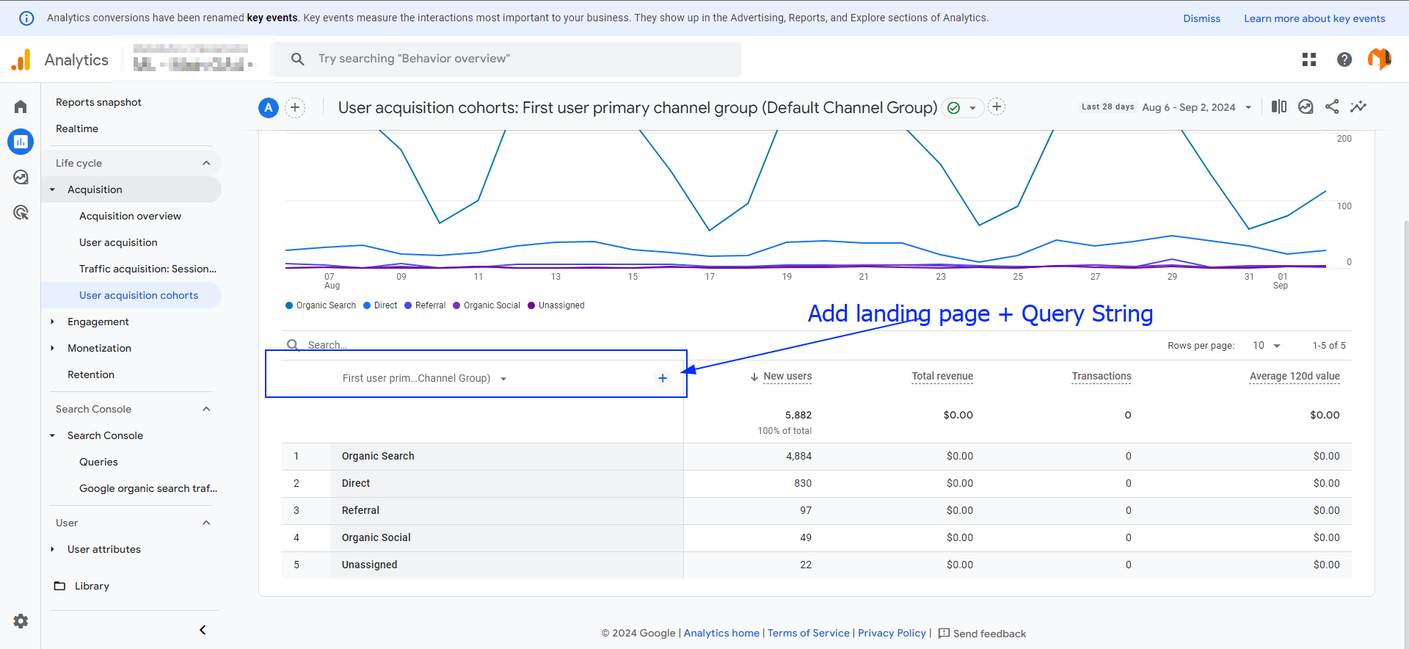Open Acquisition overview

click(x=130, y=216)
